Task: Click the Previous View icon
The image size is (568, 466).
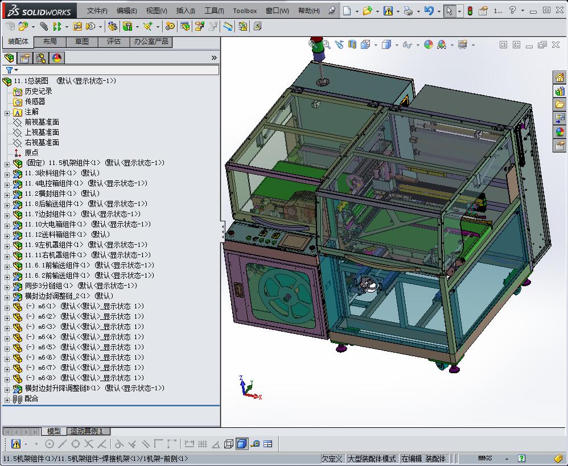Action: 339,44
